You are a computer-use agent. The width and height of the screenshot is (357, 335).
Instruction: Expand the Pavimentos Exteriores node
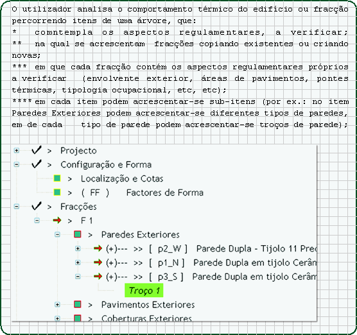(57, 304)
